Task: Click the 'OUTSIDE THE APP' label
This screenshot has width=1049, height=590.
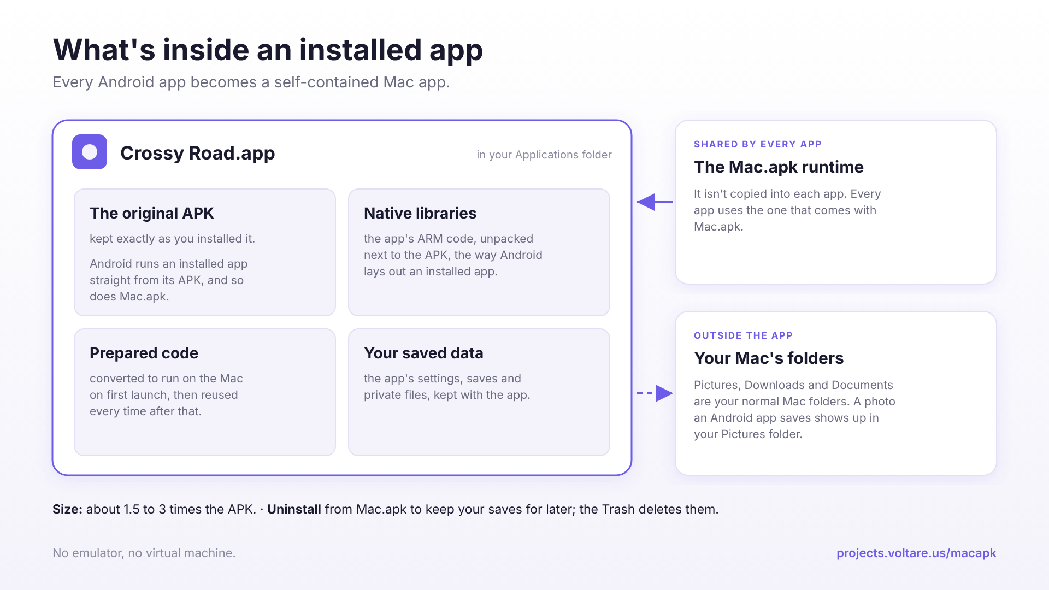Action: (743, 335)
